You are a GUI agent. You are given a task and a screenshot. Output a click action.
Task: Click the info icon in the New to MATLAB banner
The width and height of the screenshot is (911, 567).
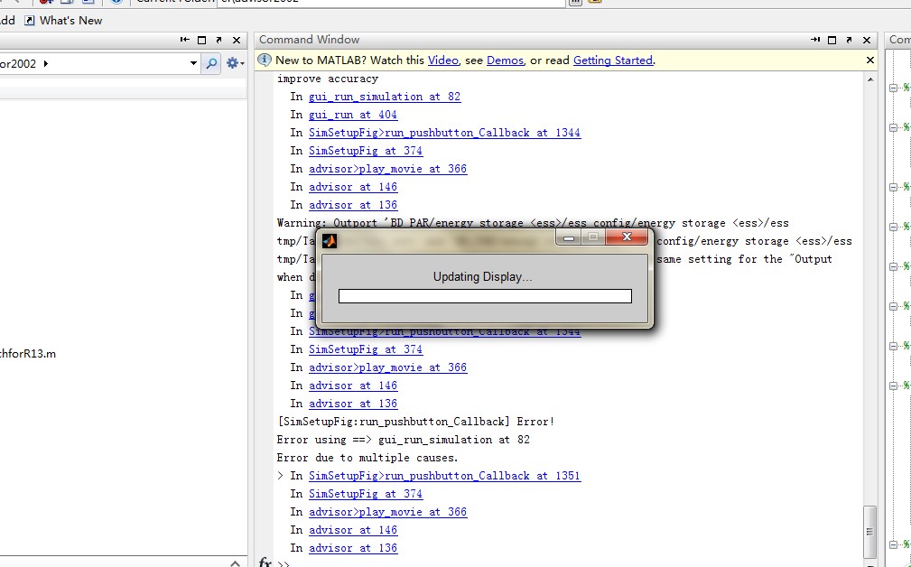(265, 60)
